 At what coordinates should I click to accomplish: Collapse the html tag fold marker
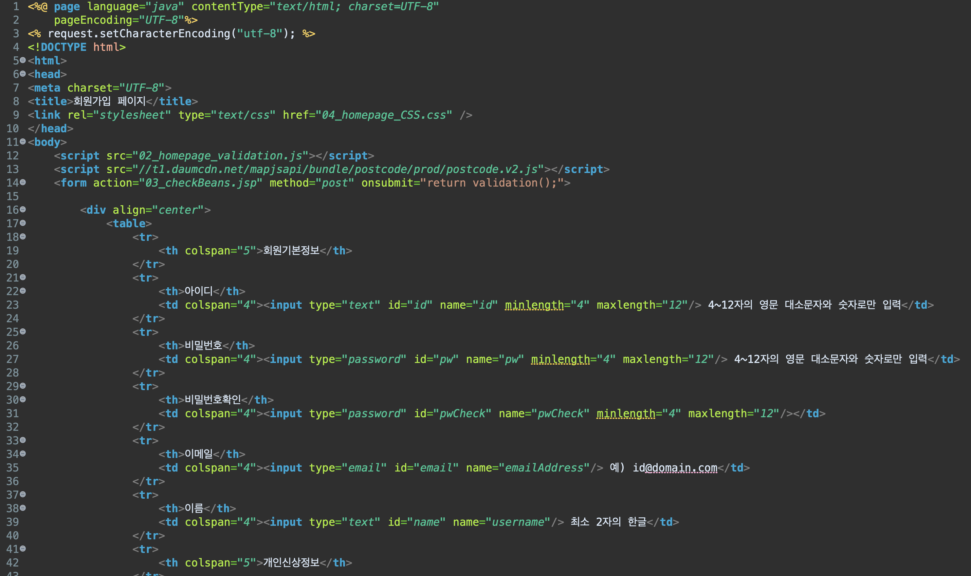pos(22,60)
